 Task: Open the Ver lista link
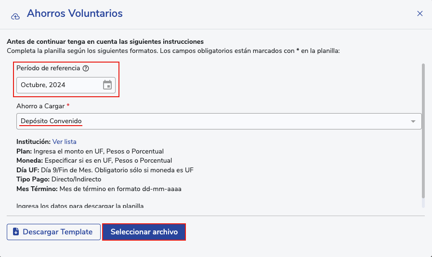click(x=65, y=142)
